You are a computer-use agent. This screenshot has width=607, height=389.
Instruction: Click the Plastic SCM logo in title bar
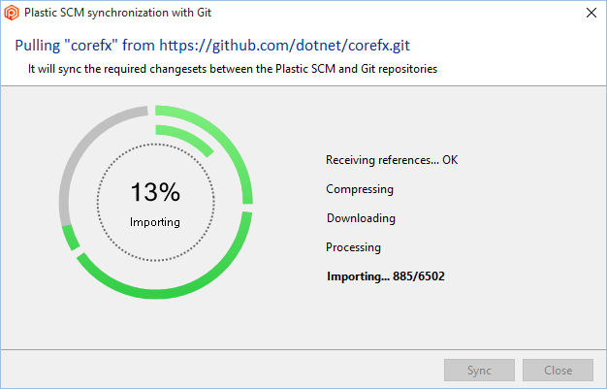tap(13, 13)
